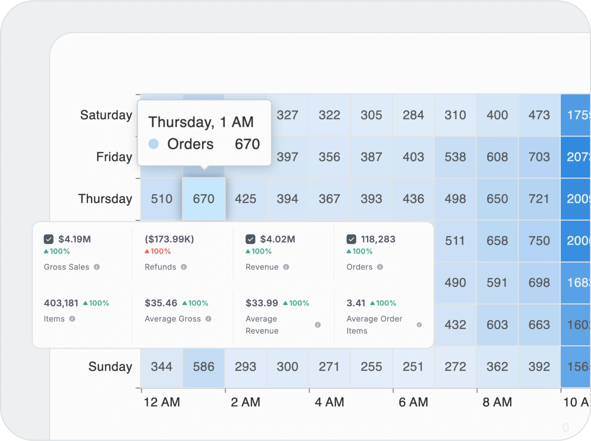Click the red 100% badge under Refunds

point(156,251)
